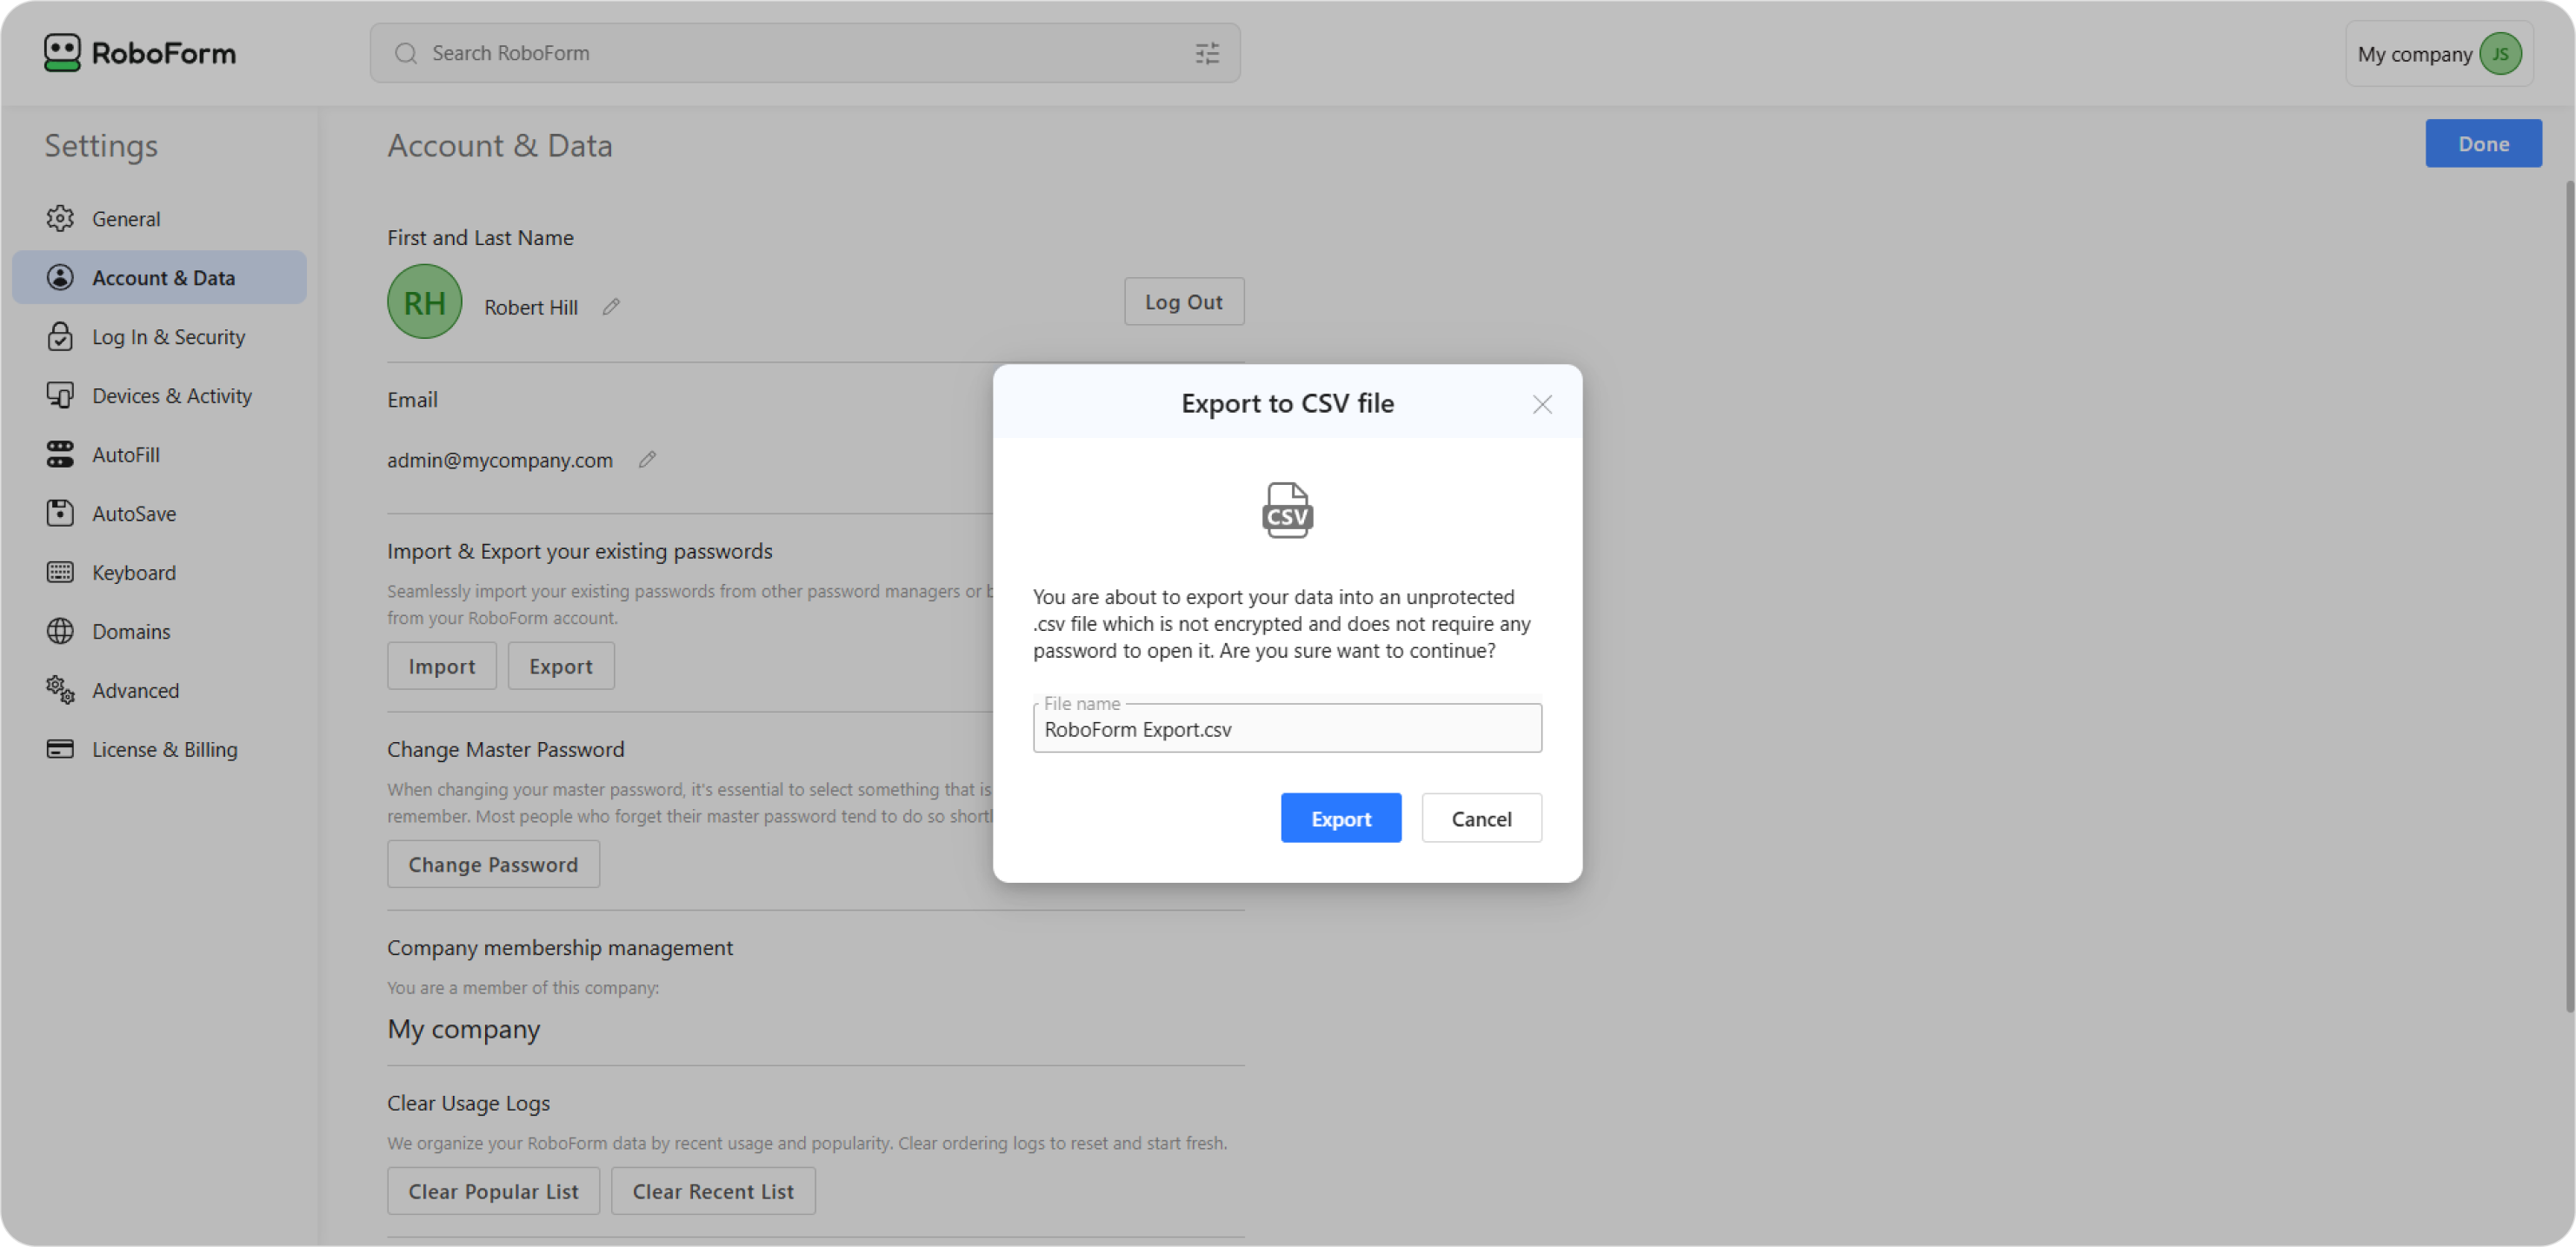Click the My company heading text
Screen dimensions: 2576x1247
pos(464,1028)
